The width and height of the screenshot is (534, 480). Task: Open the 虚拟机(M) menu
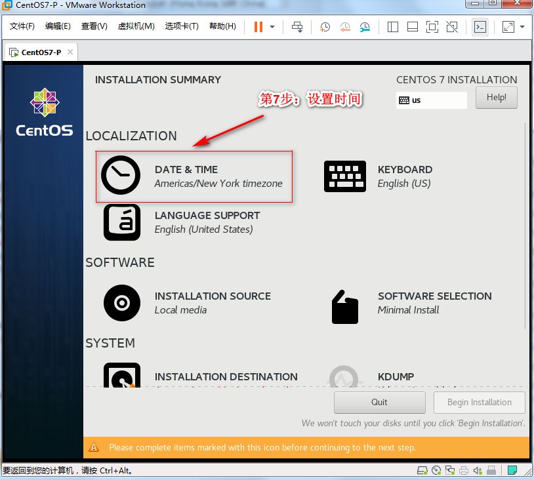pyautogui.click(x=136, y=26)
